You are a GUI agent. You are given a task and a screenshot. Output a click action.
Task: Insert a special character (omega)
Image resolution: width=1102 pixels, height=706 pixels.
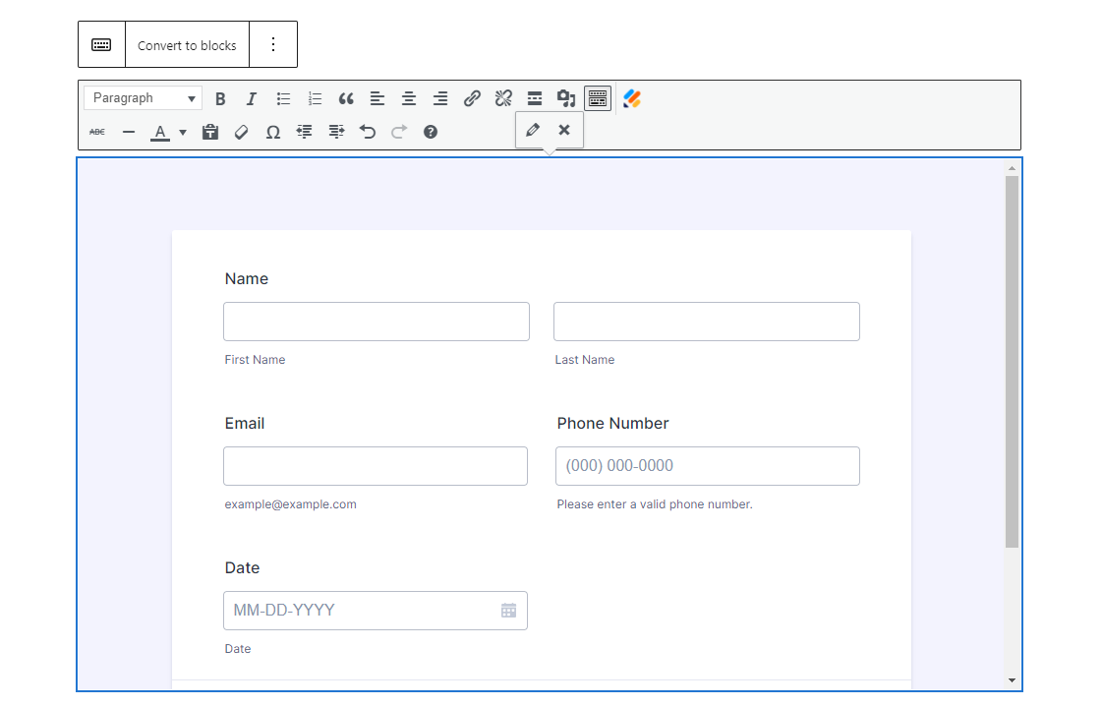pyautogui.click(x=273, y=132)
